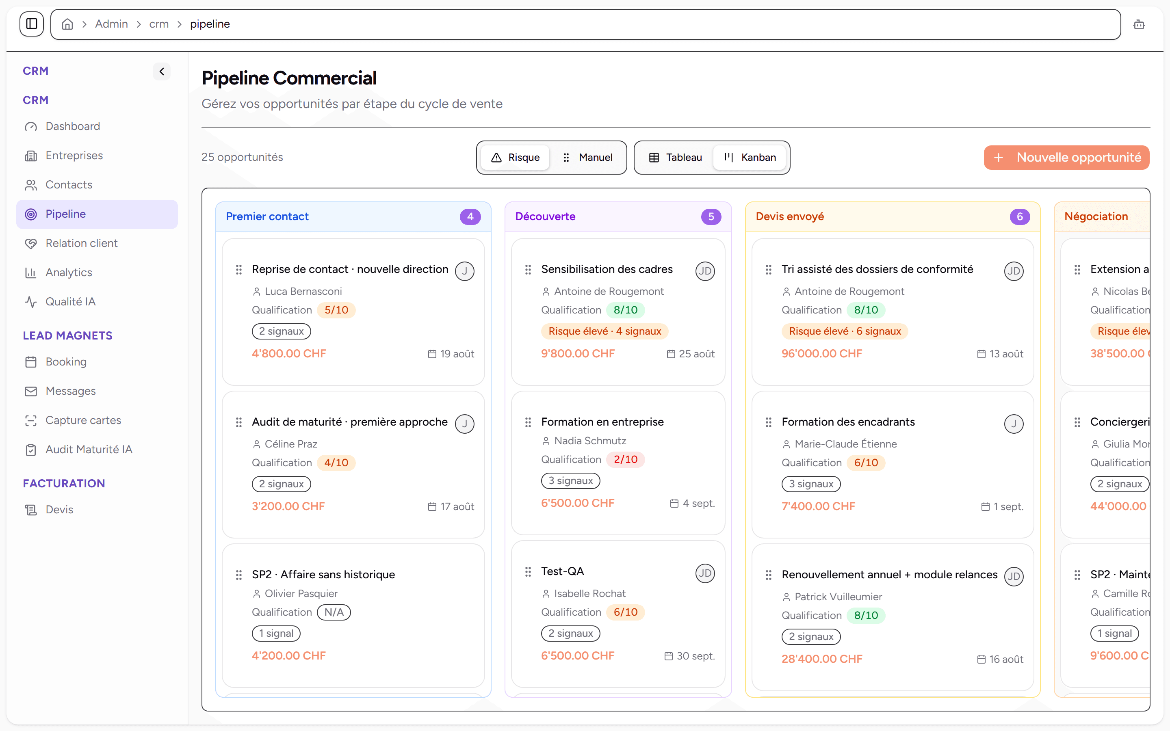Click the Booking calendar icon
Image resolution: width=1170 pixels, height=731 pixels.
click(31, 361)
